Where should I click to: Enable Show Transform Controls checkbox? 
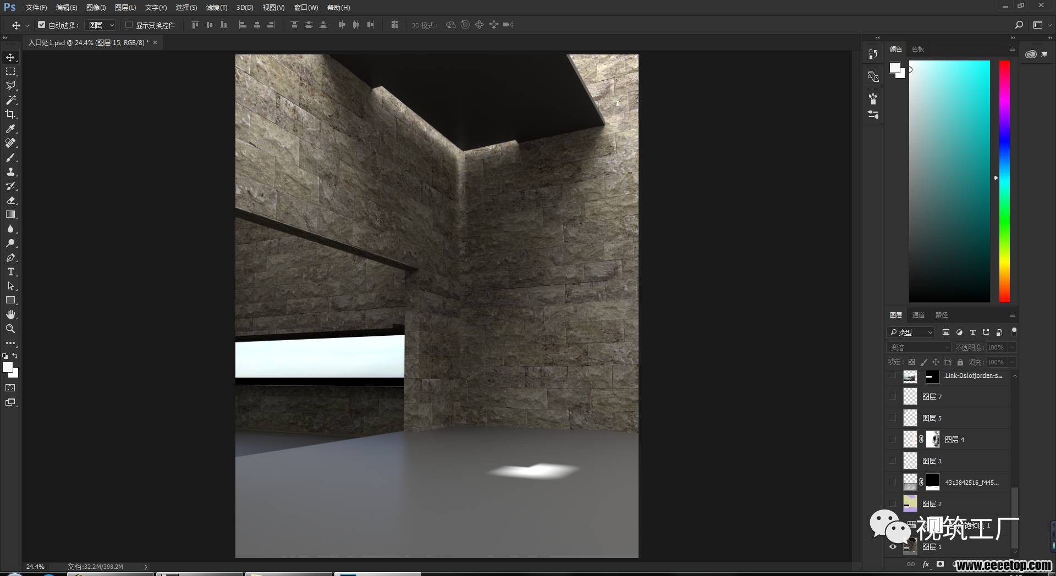pyautogui.click(x=129, y=25)
